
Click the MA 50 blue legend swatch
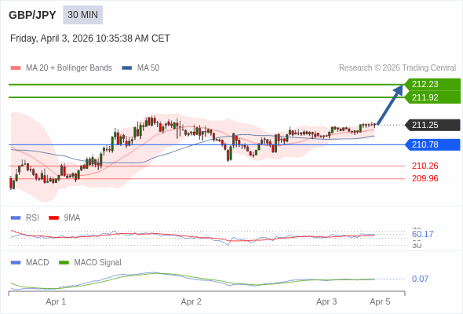pos(127,68)
